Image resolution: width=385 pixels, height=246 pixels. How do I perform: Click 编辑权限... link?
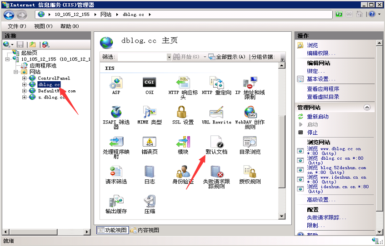(321, 53)
